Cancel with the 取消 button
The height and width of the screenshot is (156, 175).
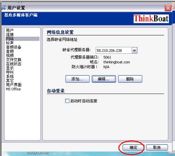click(157, 147)
